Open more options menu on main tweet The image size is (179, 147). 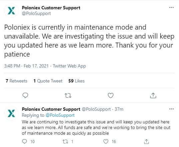tap(171, 8)
